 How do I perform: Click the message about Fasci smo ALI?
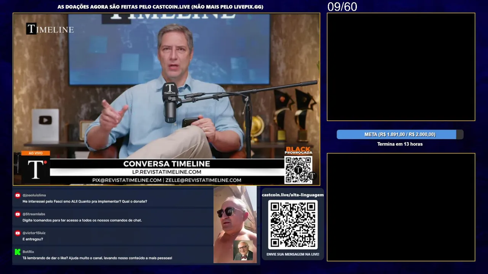click(x=85, y=201)
